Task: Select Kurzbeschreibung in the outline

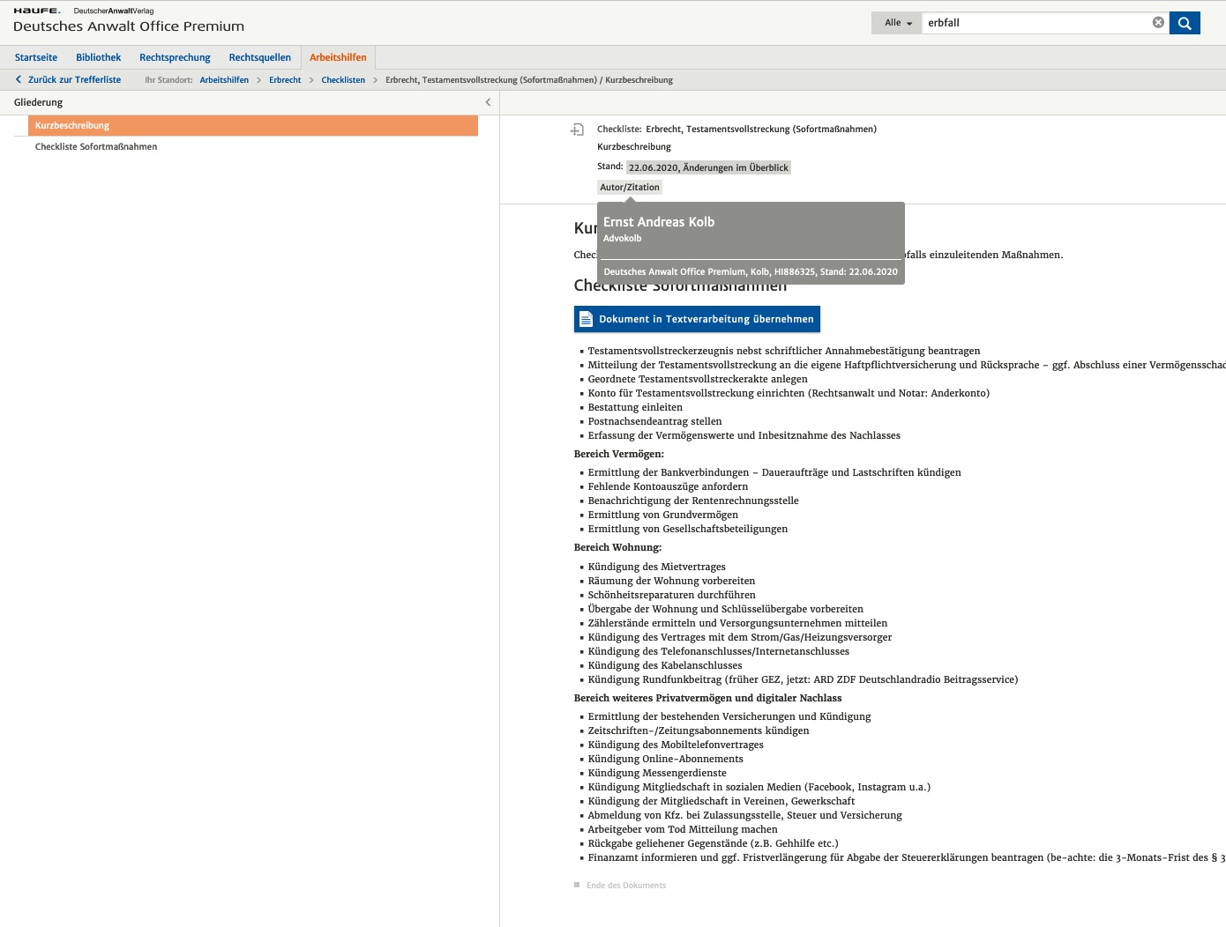Action: coord(253,126)
